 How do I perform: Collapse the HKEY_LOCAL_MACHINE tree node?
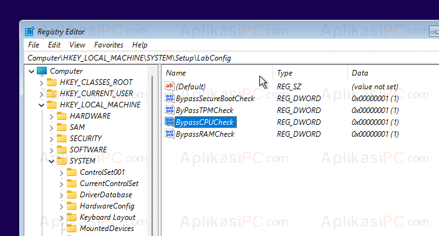[41, 105]
